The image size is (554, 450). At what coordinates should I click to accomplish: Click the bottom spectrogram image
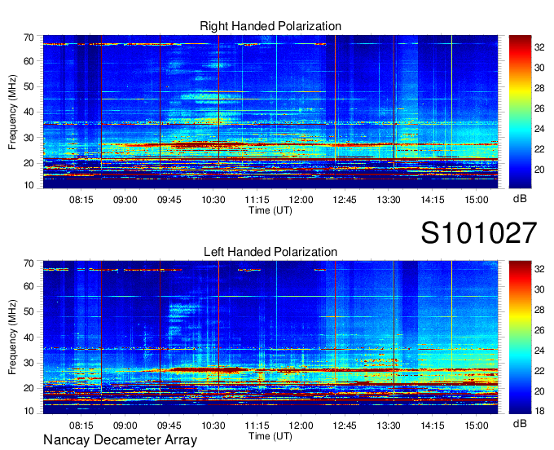(270, 337)
